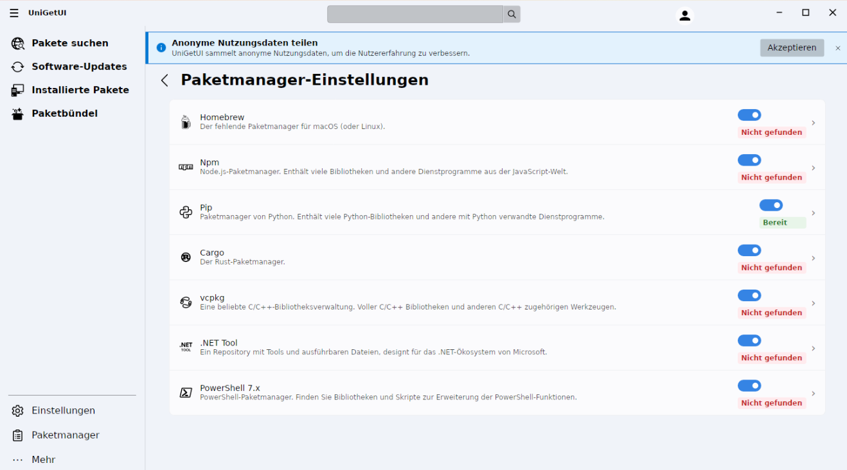Click the Einstellungen gear icon
The image size is (847, 470).
pos(18,411)
